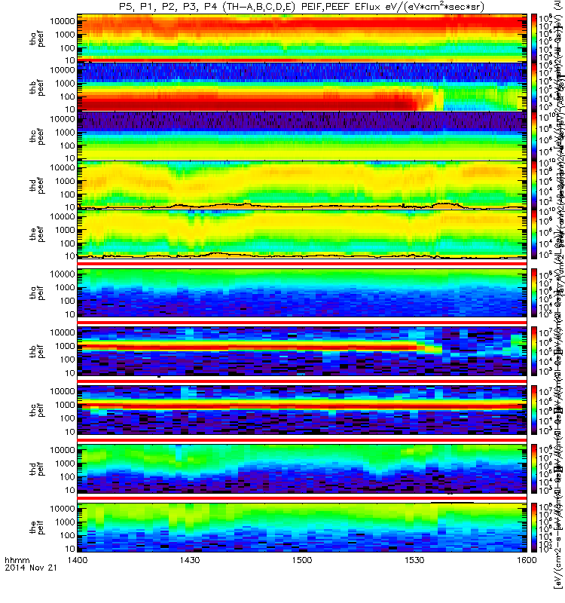Image resolution: width=565 pixels, height=603 pixels.
Task: Click the 1430 time axis label
Action: click(x=190, y=560)
